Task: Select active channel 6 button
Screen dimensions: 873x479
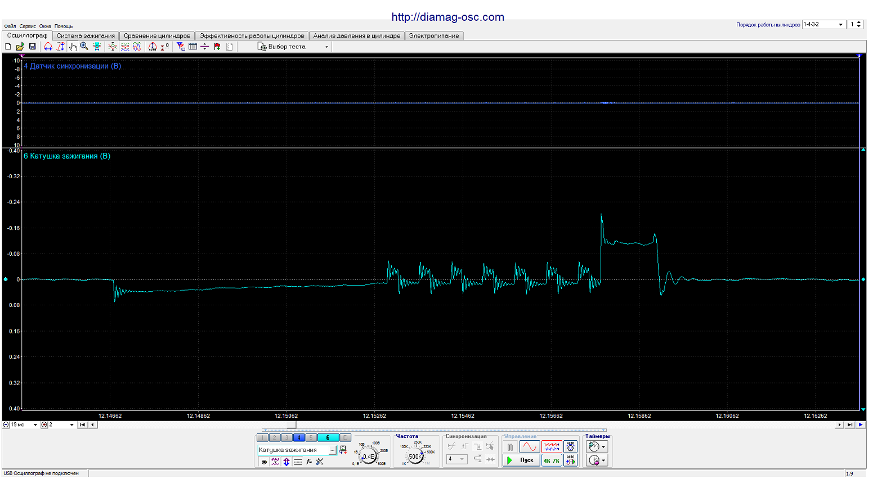Action: tap(328, 438)
